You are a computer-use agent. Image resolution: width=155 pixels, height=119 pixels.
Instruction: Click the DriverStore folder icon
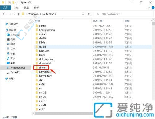[37, 76]
